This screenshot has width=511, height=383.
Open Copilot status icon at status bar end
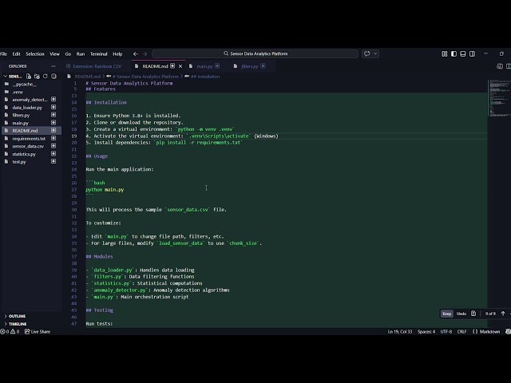(508, 332)
